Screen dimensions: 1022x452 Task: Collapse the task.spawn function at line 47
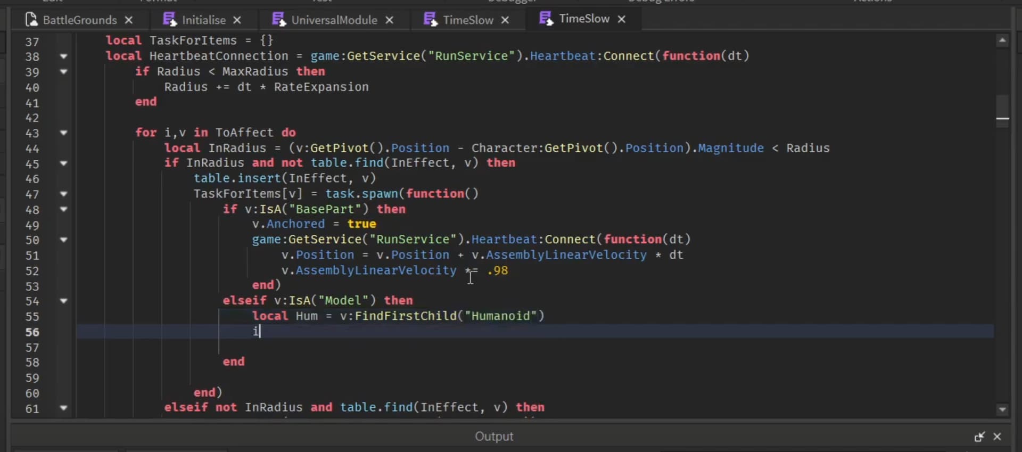click(x=64, y=194)
